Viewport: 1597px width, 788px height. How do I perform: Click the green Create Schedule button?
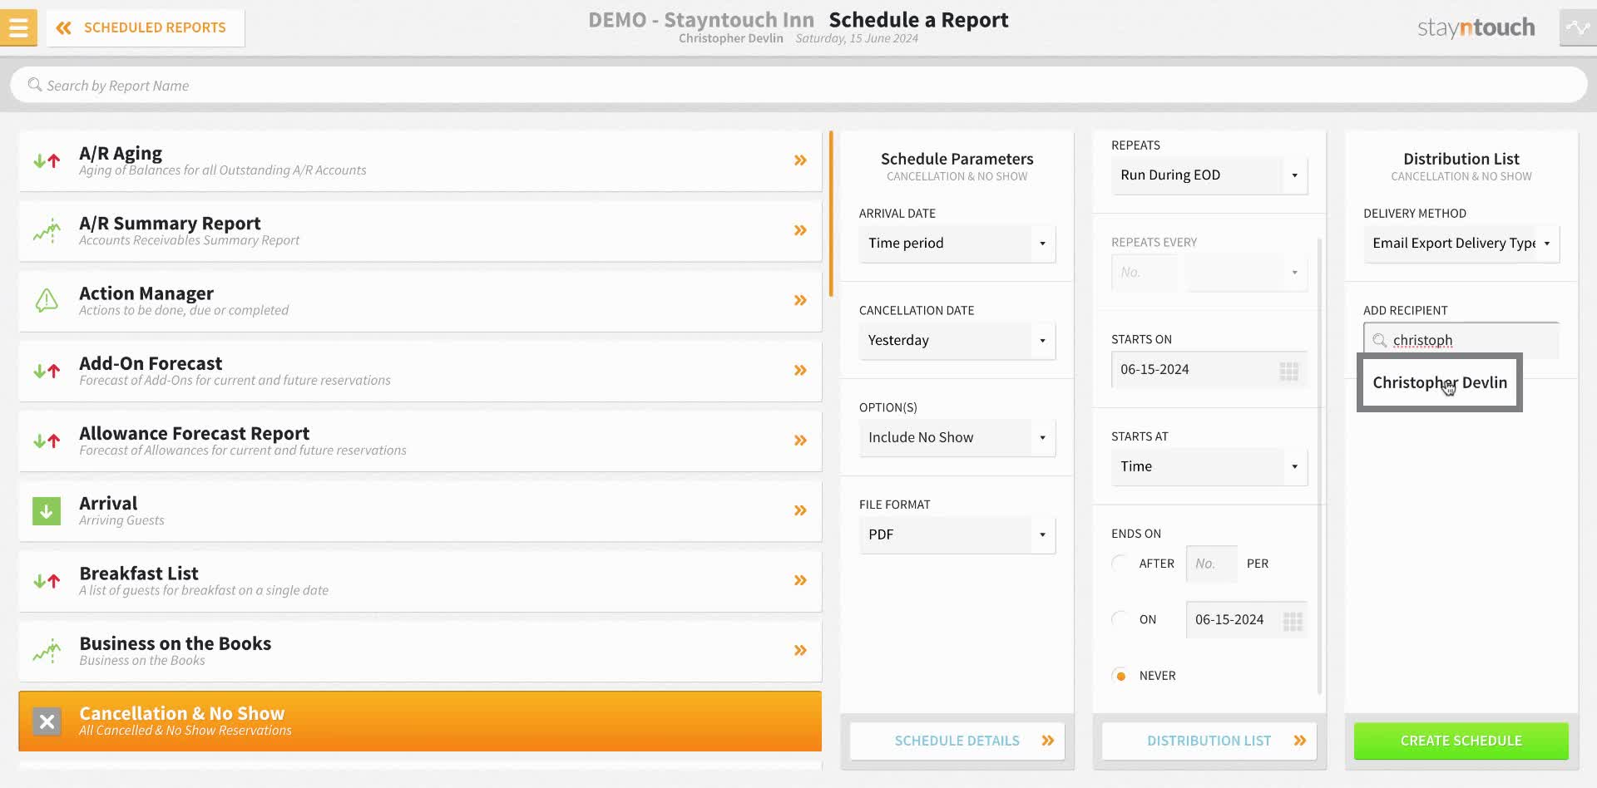(x=1461, y=741)
